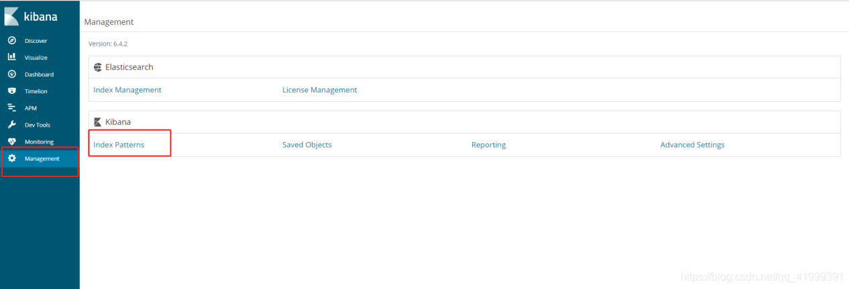Go to Discover in the sidebar
This screenshot has width=849, height=289.
[x=40, y=41]
